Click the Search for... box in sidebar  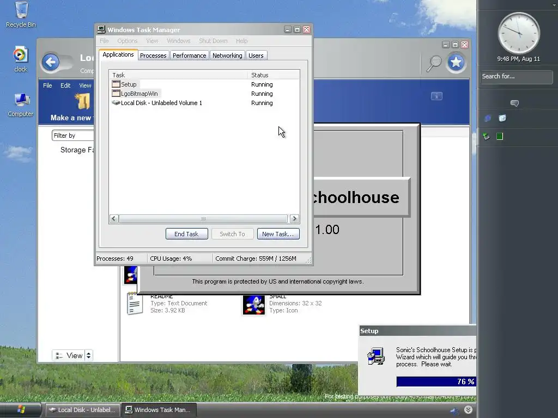[x=516, y=77]
